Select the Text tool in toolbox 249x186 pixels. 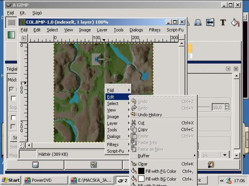pyautogui.click(x=223, y=22)
